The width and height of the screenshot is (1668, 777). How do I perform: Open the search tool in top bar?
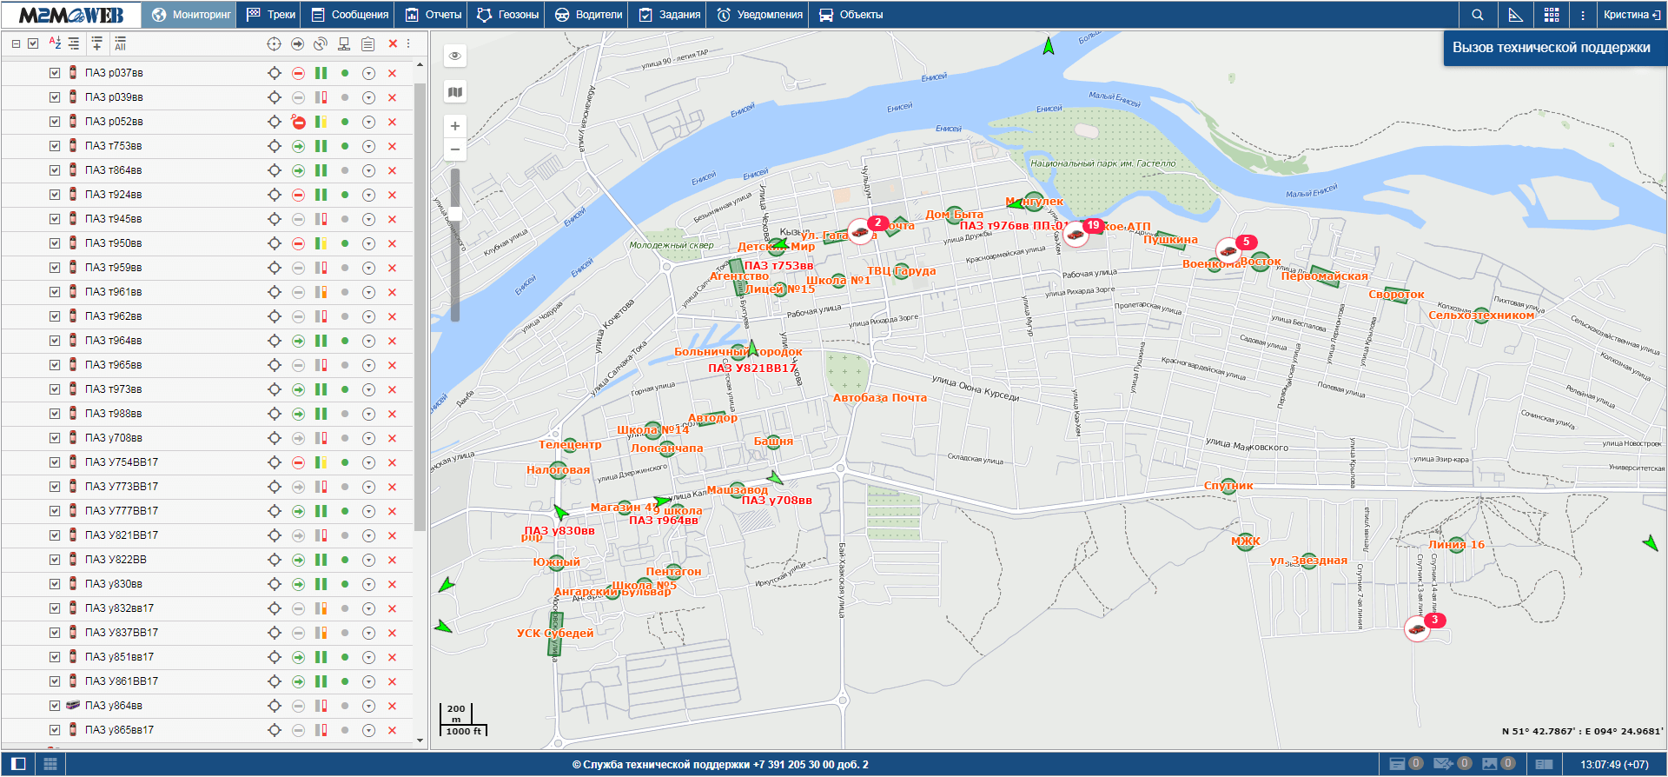click(x=1477, y=15)
